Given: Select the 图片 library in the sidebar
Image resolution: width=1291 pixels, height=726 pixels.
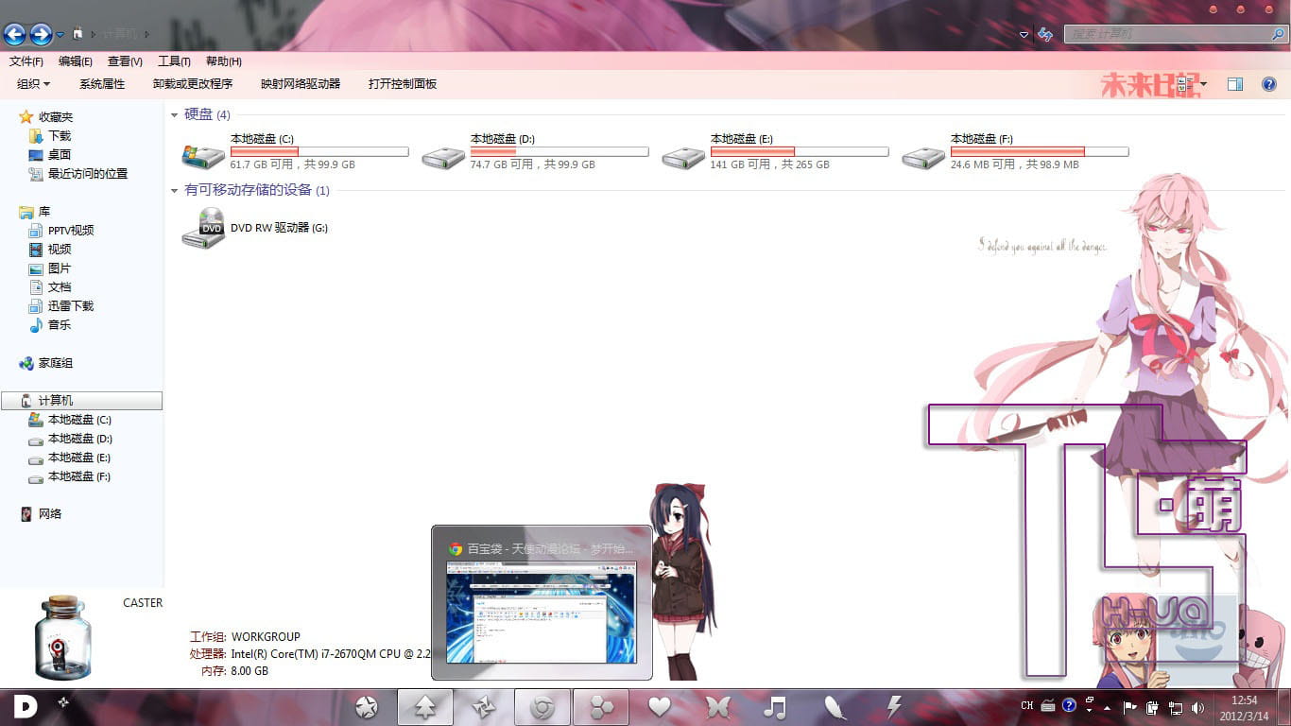Looking at the screenshot, I should tap(57, 268).
